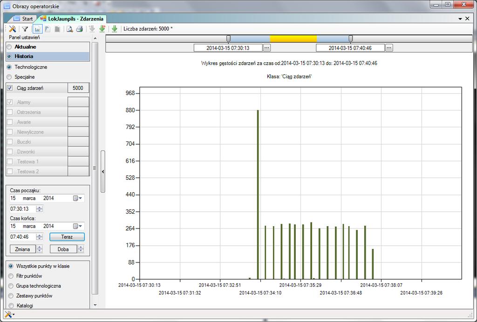Image resolution: width=477 pixels, height=322 pixels.
Task: Open the Czas końca date calendar dropdown
Action: 78,226
